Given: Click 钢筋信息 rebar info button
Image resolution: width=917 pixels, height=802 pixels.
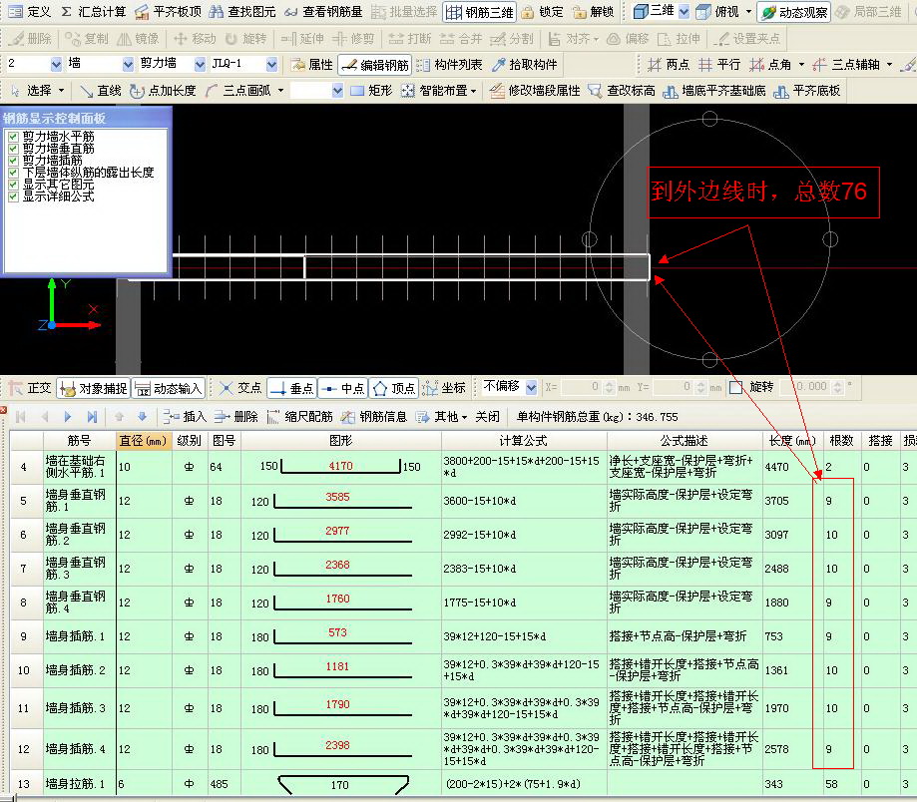Looking at the screenshot, I should pos(375,417).
